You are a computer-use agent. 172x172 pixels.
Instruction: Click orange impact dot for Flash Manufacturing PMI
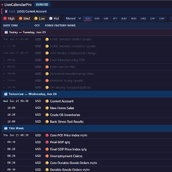coord(47,60)
